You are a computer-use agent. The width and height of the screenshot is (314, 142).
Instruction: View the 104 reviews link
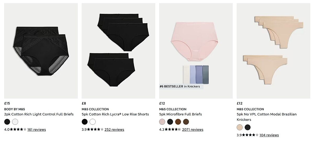[x=269, y=135]
